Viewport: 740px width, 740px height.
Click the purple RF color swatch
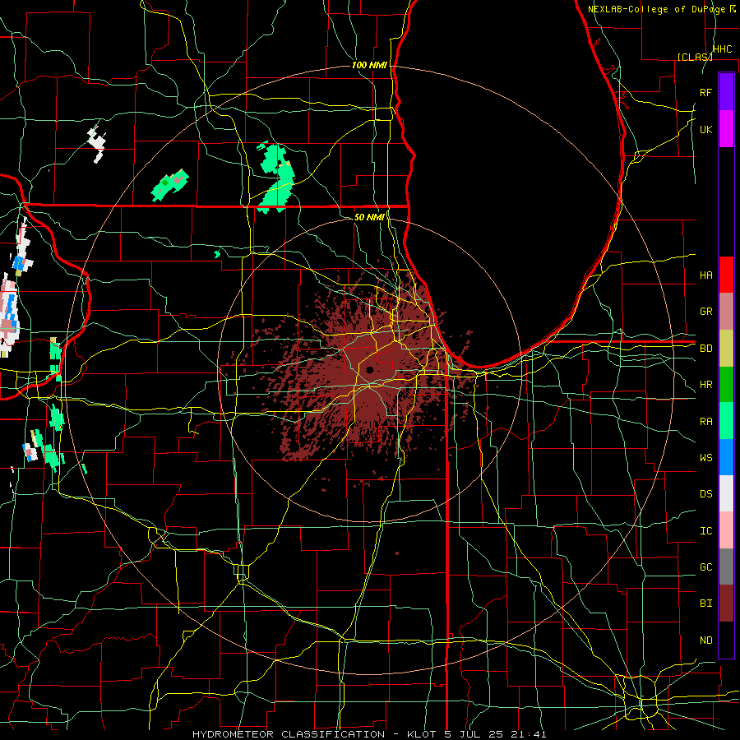click(726, 92)
